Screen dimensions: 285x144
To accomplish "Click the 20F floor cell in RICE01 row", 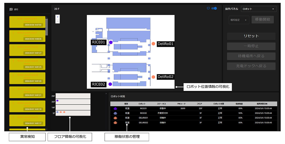I will point(200,108).
